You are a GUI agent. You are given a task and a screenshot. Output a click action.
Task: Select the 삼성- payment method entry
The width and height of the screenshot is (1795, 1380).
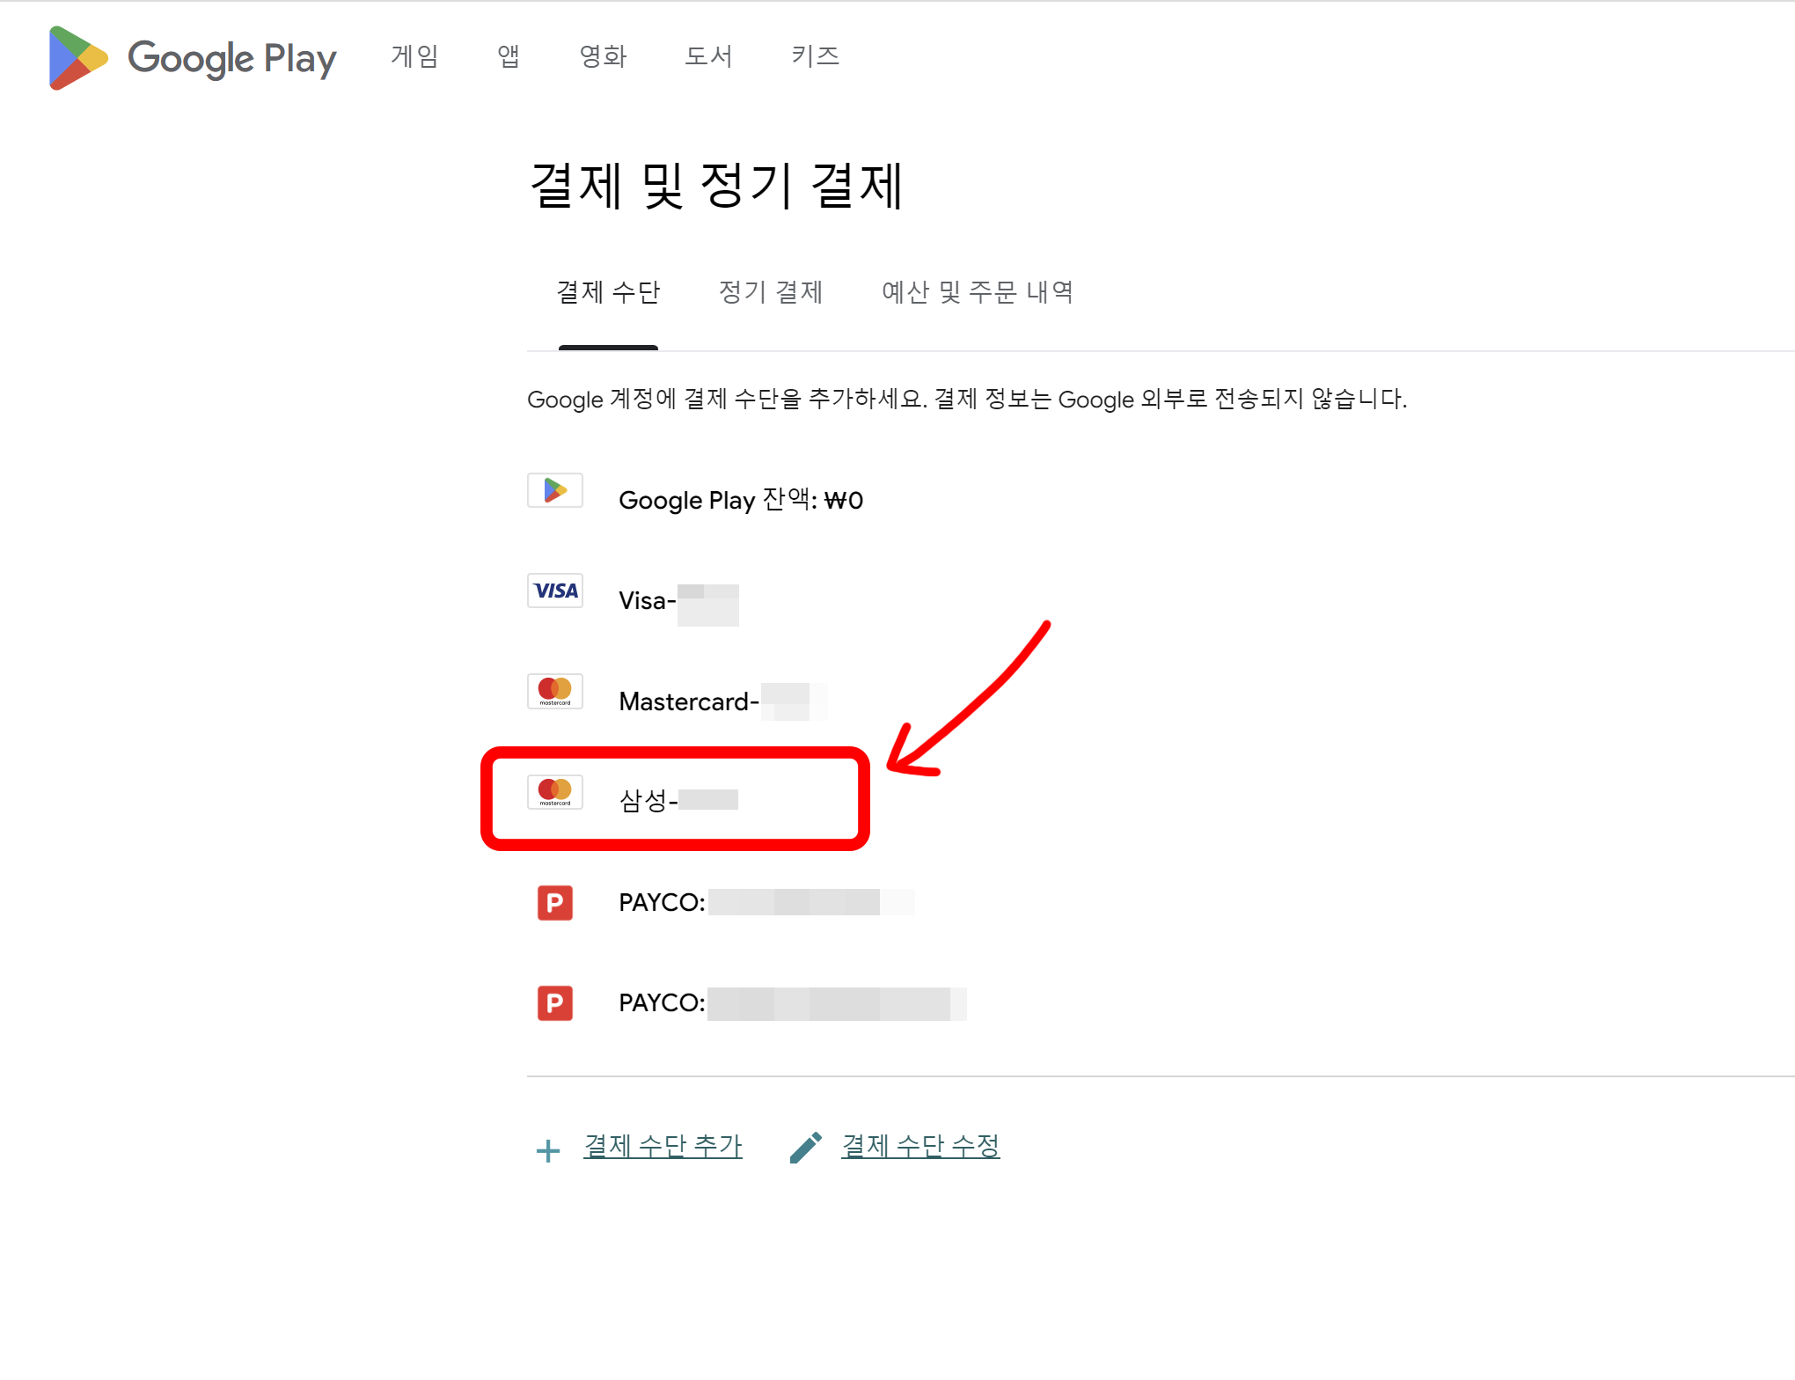(678, 799)
